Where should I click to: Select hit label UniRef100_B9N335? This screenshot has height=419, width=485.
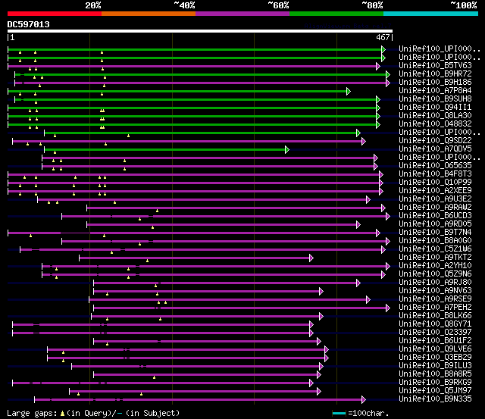click(435, 399)
